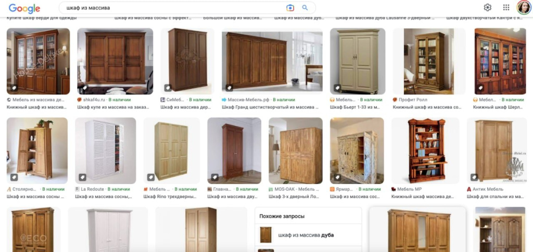The image size is (533, 252).
Task: Click the Google logo
Action: 24,8
